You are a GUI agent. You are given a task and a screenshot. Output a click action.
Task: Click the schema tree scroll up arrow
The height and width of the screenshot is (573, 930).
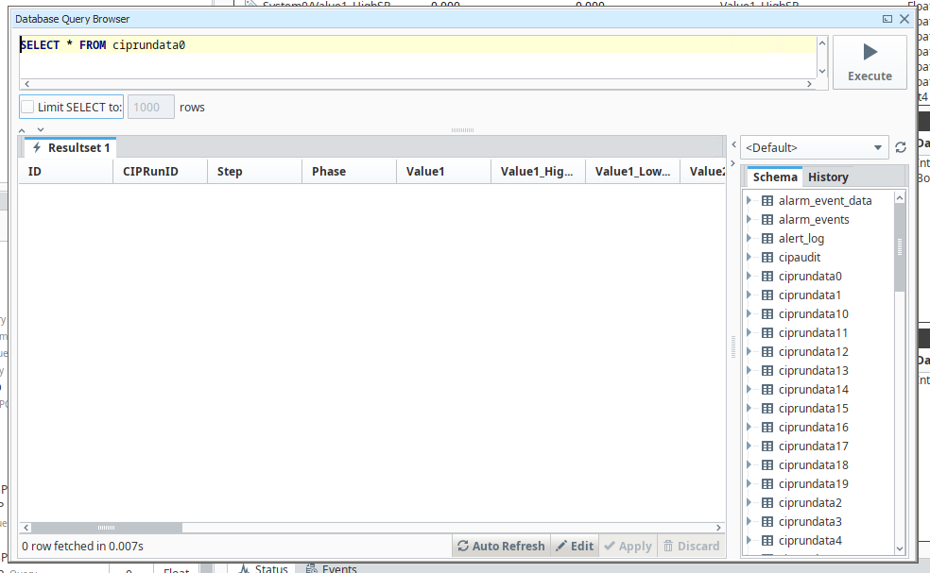(x=900, y=198)
